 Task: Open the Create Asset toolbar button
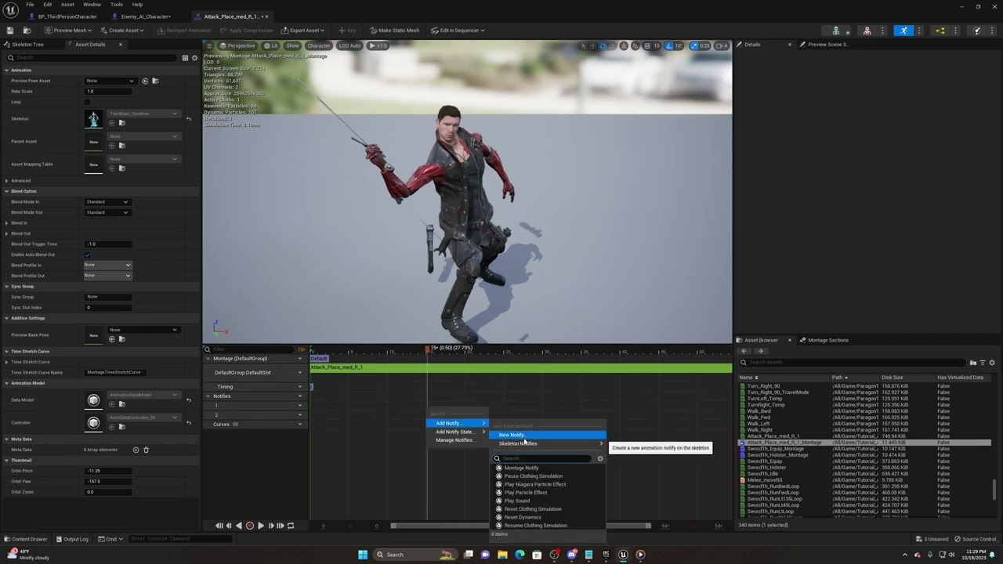[x=121, y=31]
